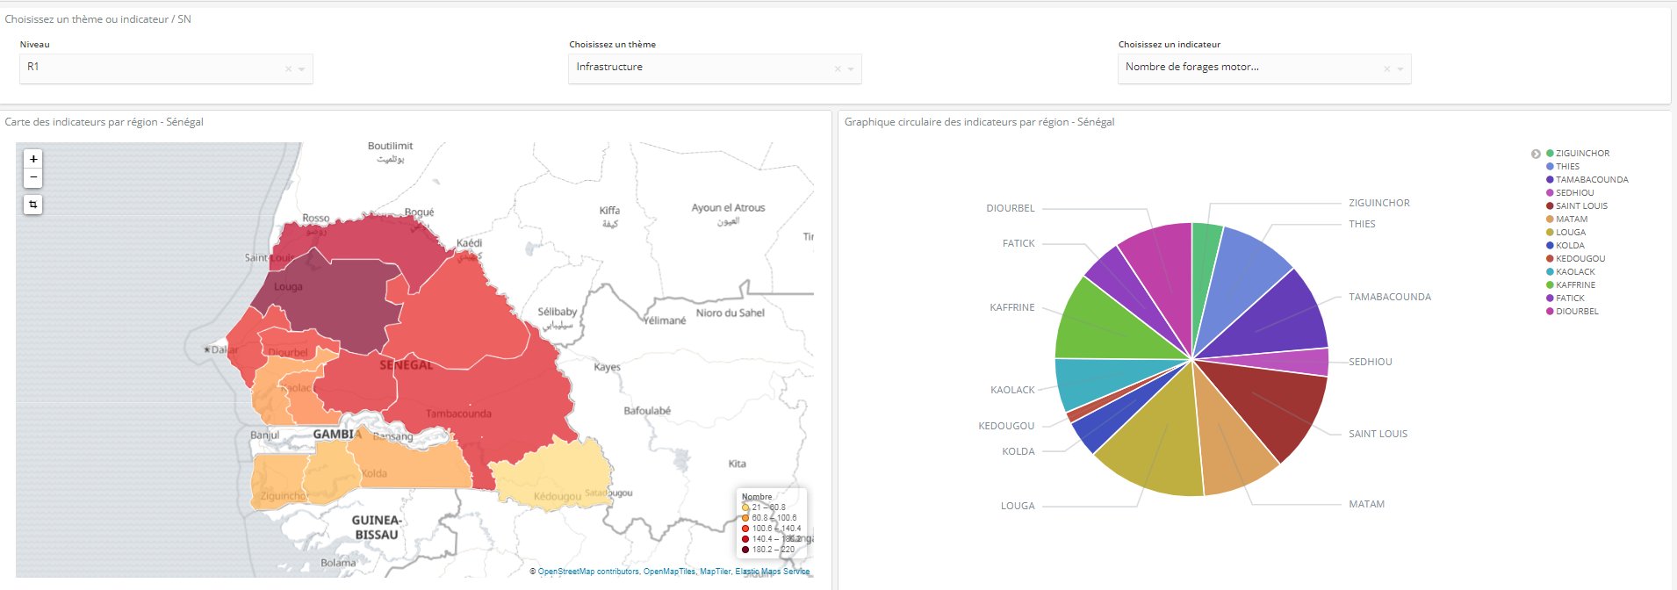Click the KEDOUGOU label beside the pie
The image size is (1677, 590).
pyautogui.click(x=1006, y=426)
